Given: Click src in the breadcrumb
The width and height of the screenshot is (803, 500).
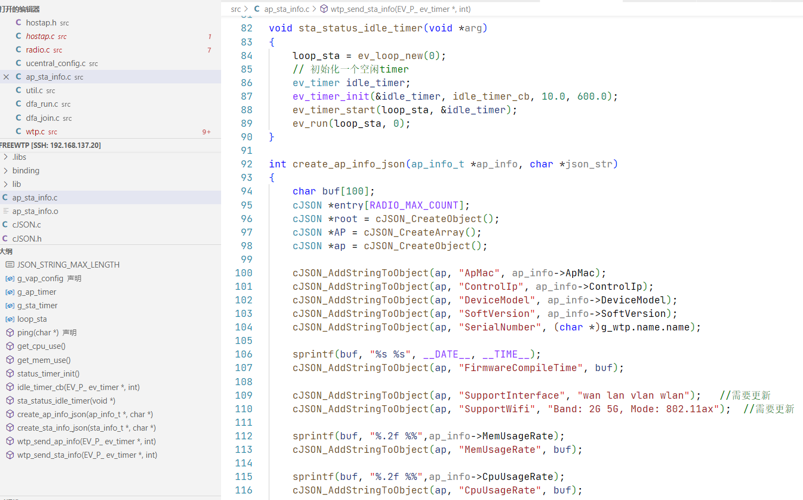Looking at the screenshot, I should point(236,9).
